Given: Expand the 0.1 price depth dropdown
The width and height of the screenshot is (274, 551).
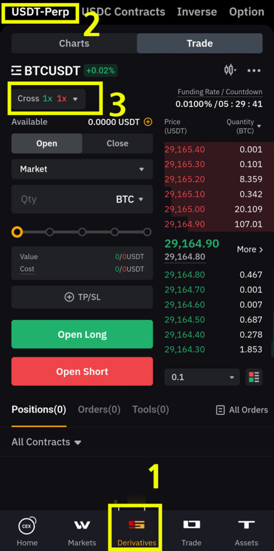Looking at the screenshot, I should click(202, 377).
